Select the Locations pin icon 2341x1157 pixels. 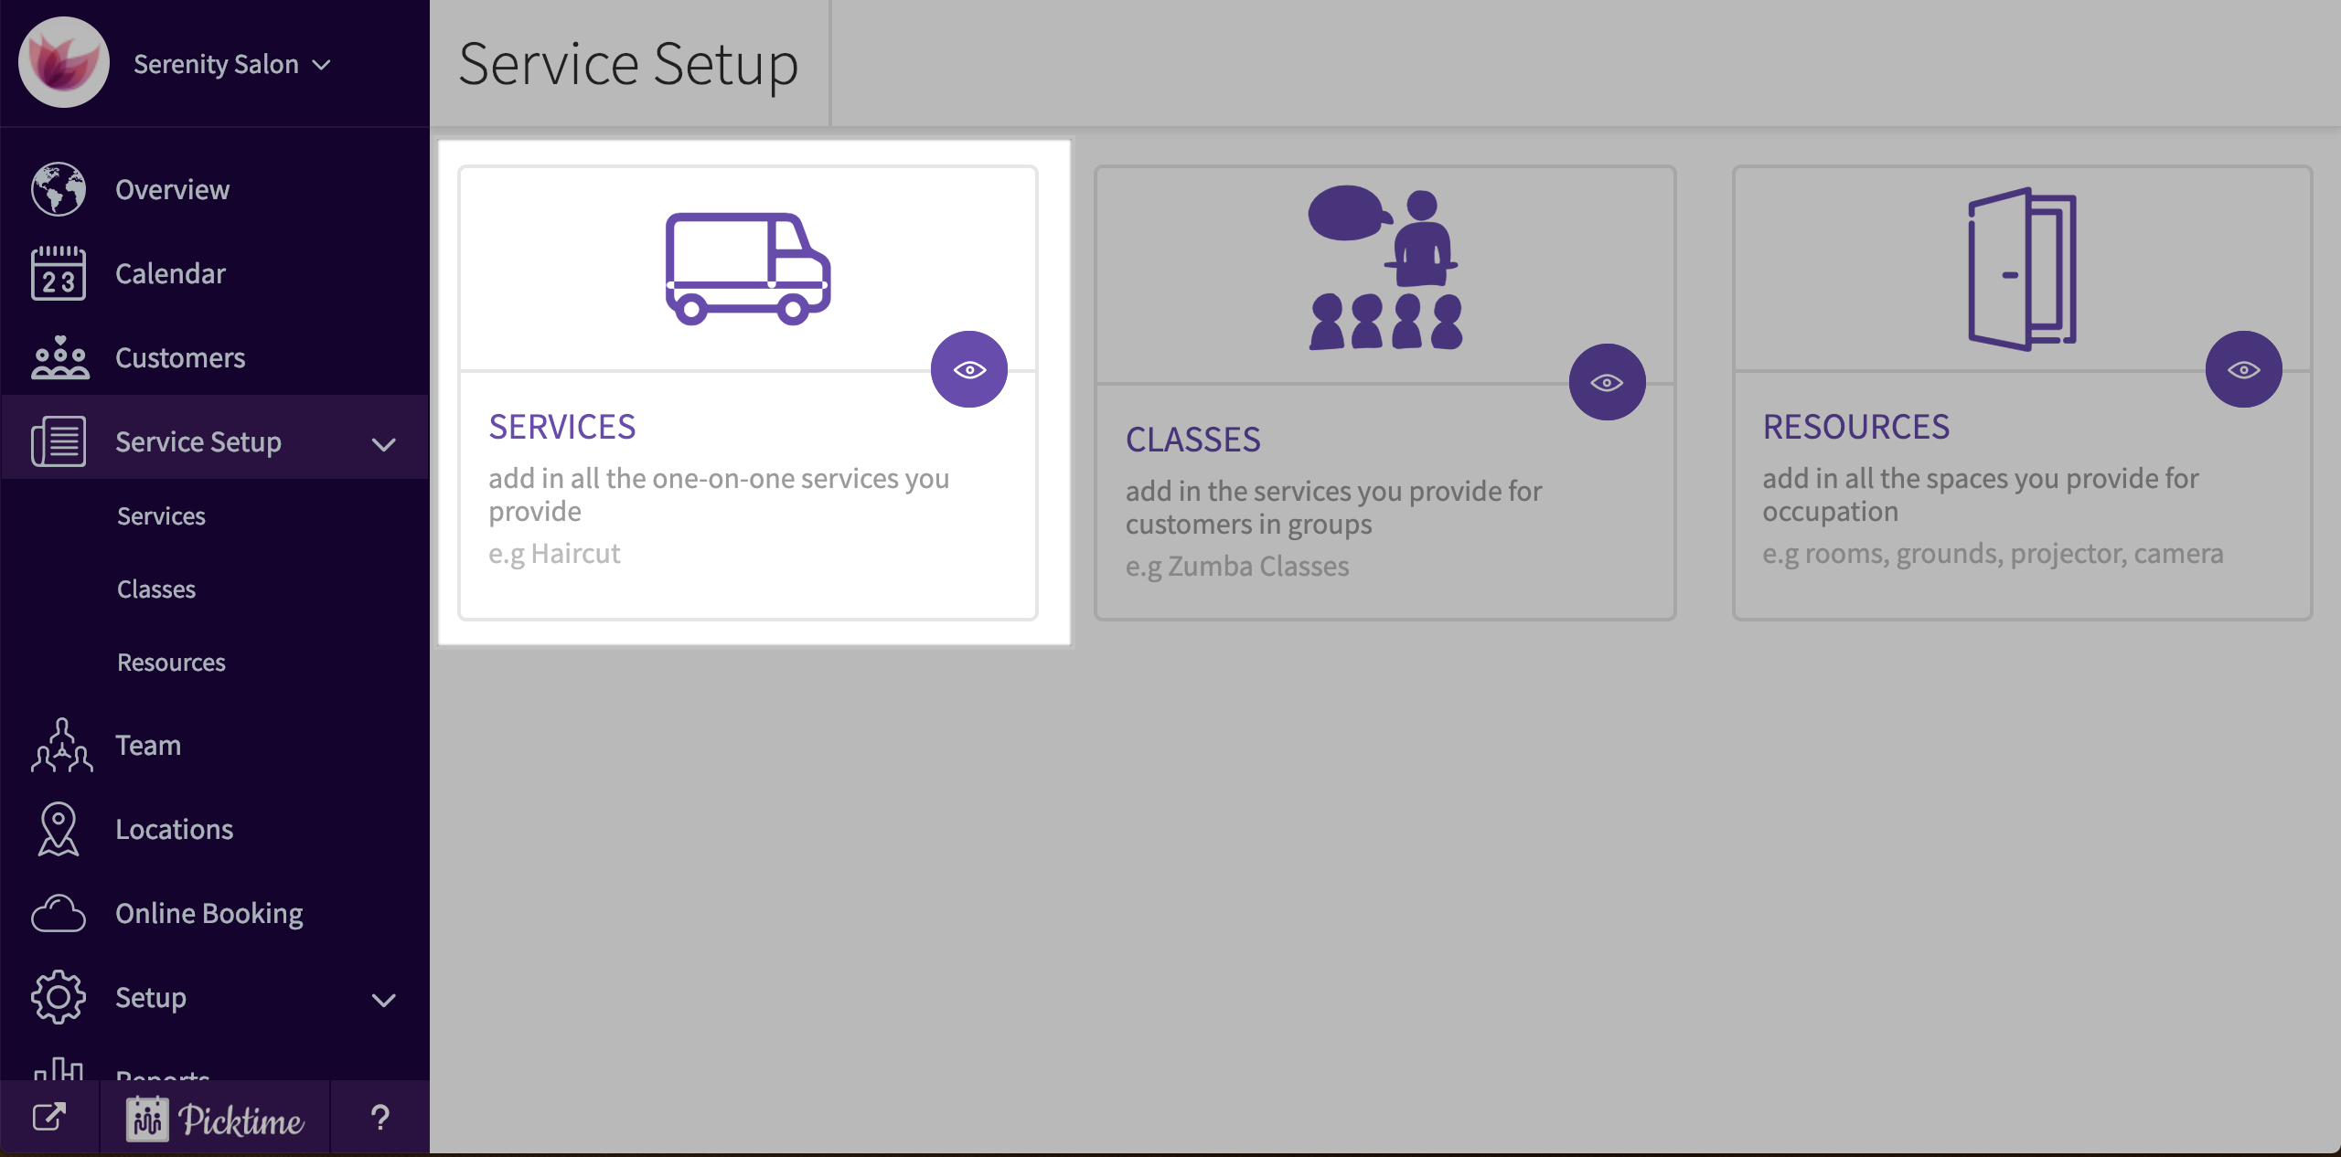pos(59,829)
